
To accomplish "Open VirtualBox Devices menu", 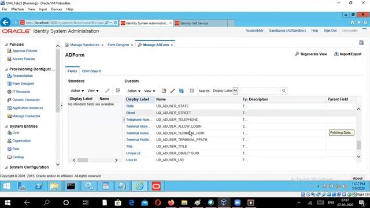I will tap(57, 9).
